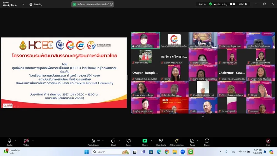The width and height of the screenshot is (277, 156).
Task: Select Preedawan Lin video tile
Action: [x=232, y=56]
